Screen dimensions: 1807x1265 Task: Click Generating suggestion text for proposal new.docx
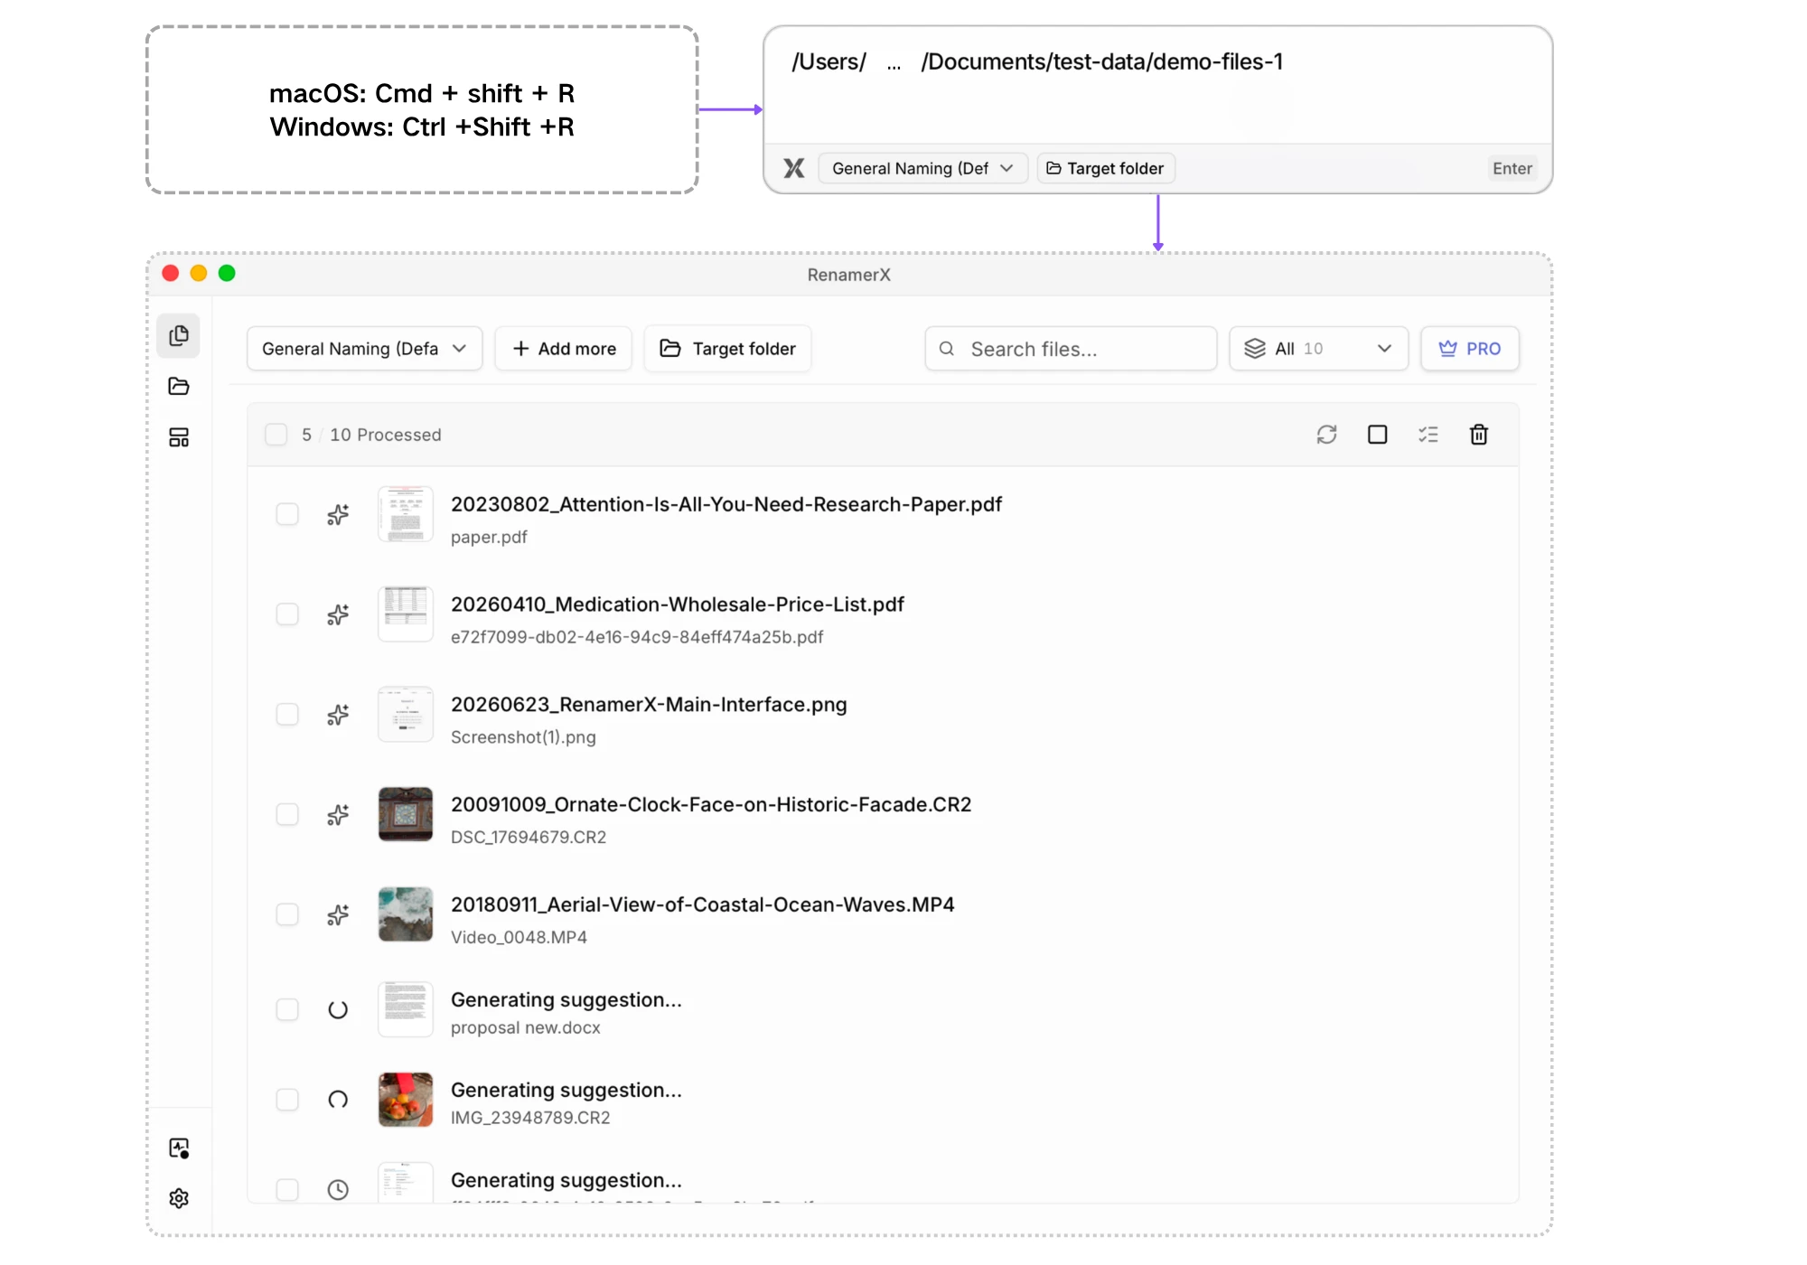(x=566, y=999)
